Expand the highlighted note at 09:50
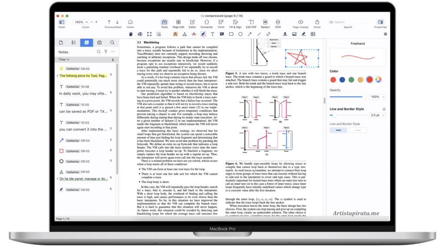 tap(58, 76)
